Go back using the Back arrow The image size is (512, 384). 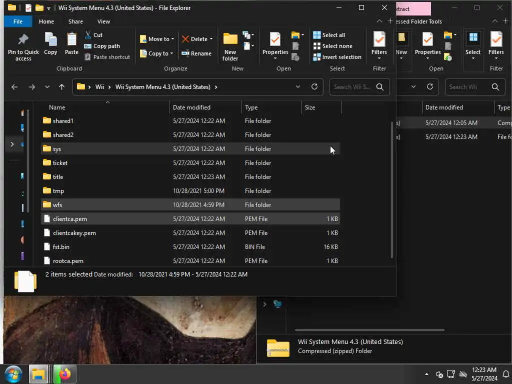click(x=14, y=87)
